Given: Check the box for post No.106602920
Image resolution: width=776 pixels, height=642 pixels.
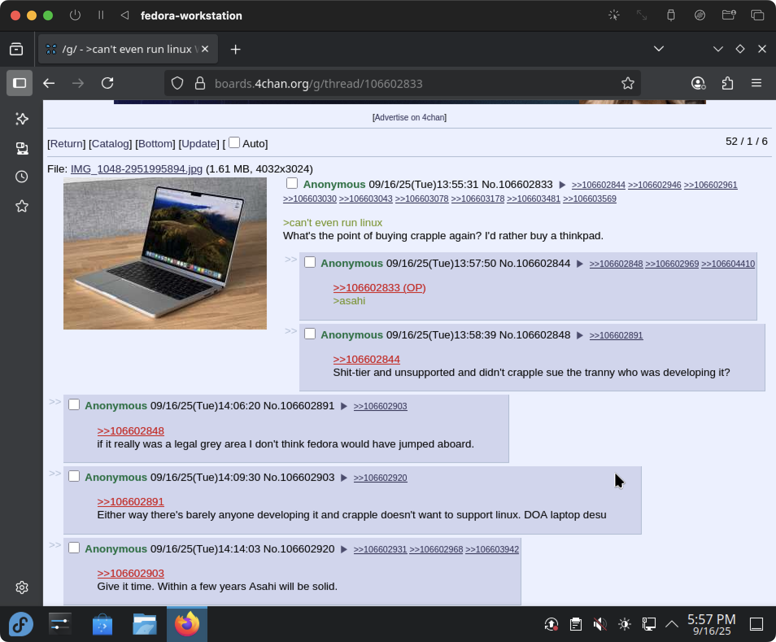Looking at the screenshot, I should 74,548.
